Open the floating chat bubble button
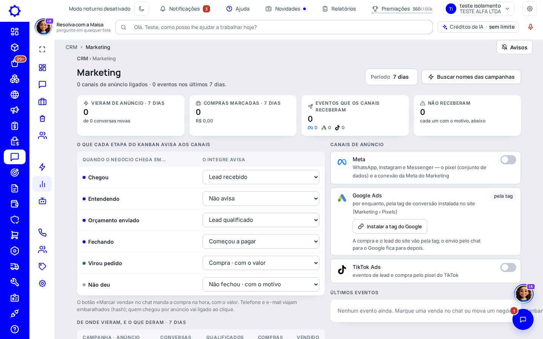The image size is (543, 339). (x=523, y=319)
